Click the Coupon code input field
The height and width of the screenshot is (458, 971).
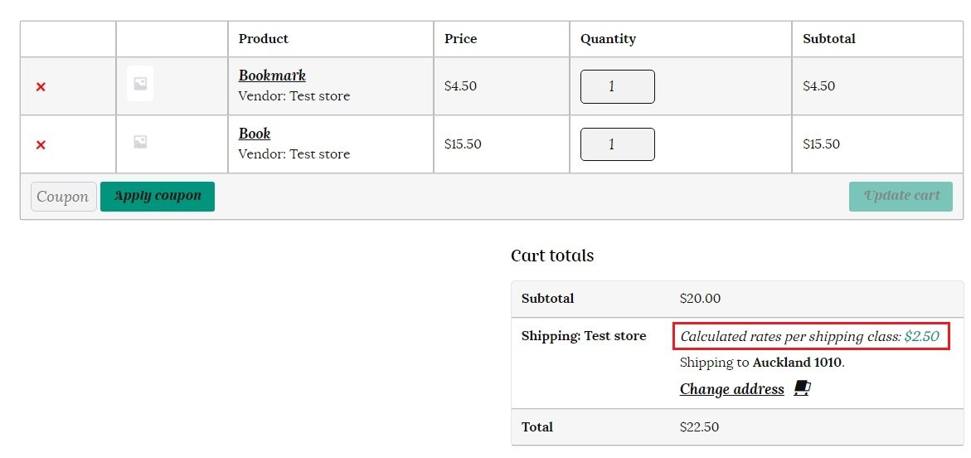(x=64, y=197)
